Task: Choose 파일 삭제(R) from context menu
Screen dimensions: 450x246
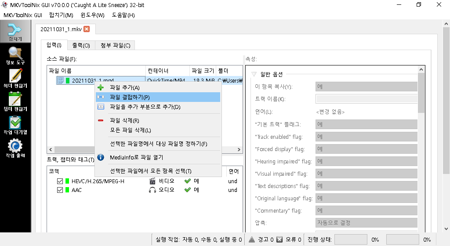Action: pyautogui.click(x=158, y=120)
